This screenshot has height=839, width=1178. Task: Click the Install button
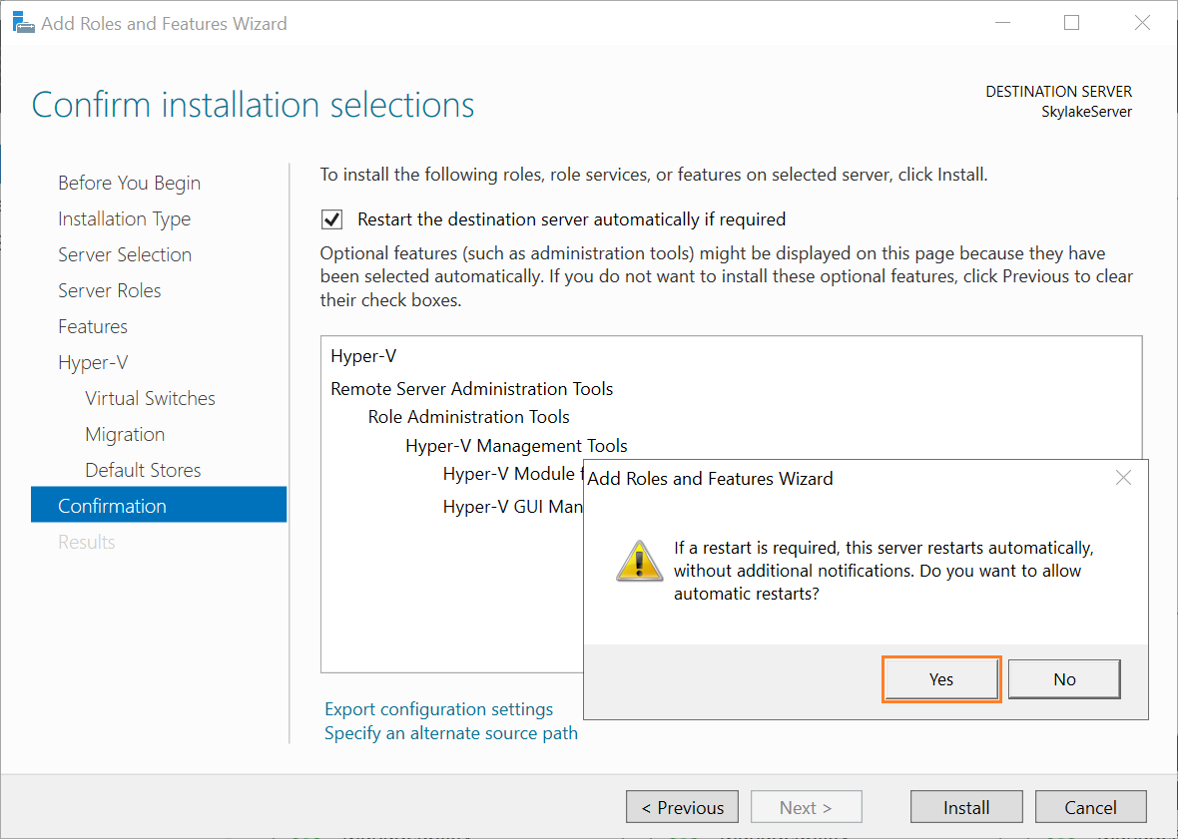[x=966, y=807]
